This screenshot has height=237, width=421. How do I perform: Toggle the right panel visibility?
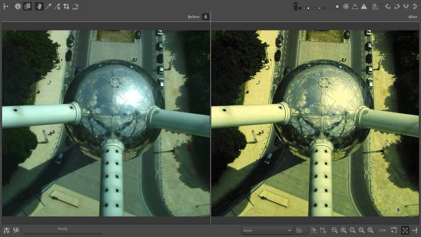[x=414, y=230]
